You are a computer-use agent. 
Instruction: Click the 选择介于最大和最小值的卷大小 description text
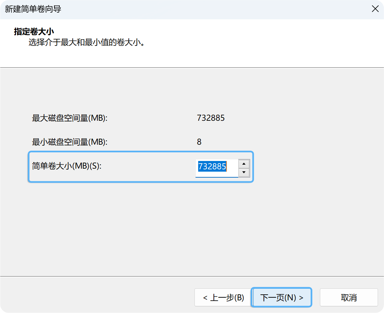tap(87, 43)
